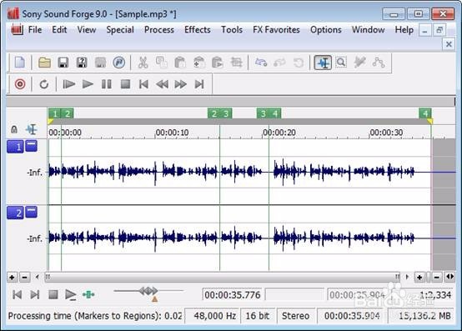Cut selection with scissors icon
This screenshot has width=462, height=331.
(x=143, y=63)
